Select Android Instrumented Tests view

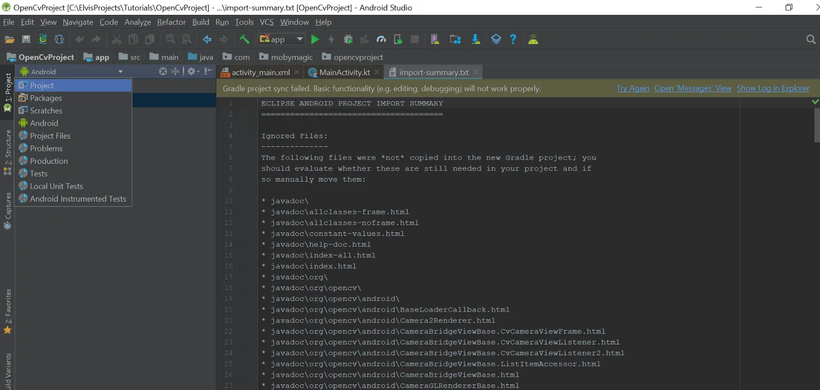pos(73,199)
